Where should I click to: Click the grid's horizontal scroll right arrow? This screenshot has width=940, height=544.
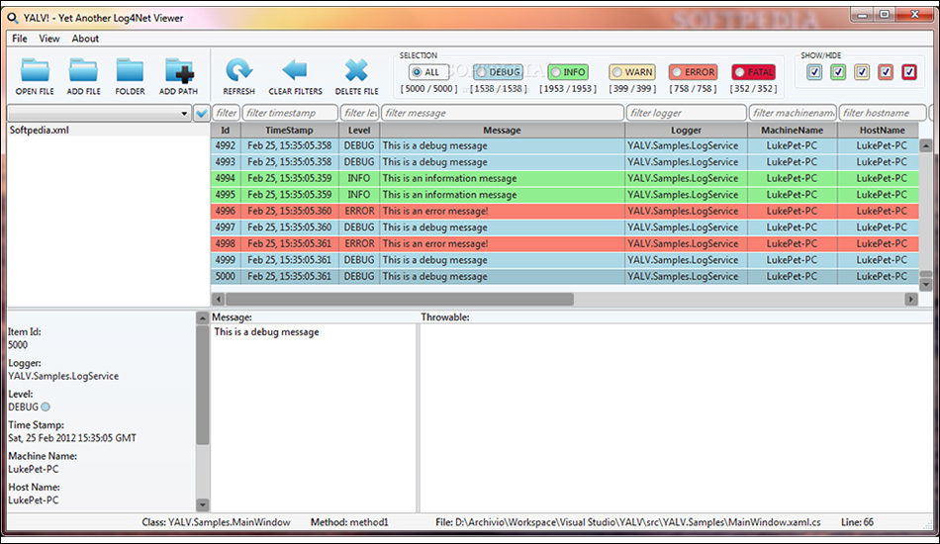coord(911,299)
